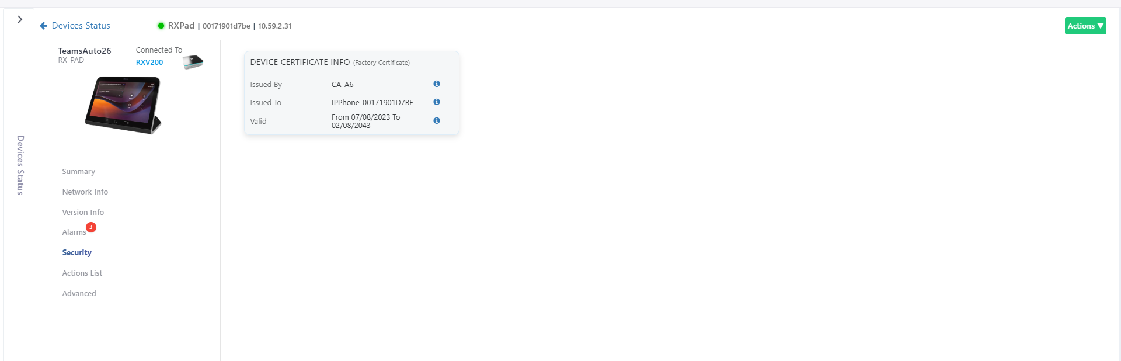Click the RXPad device title
Screen dimensions: 1121x361
click(x=181, y=26)
